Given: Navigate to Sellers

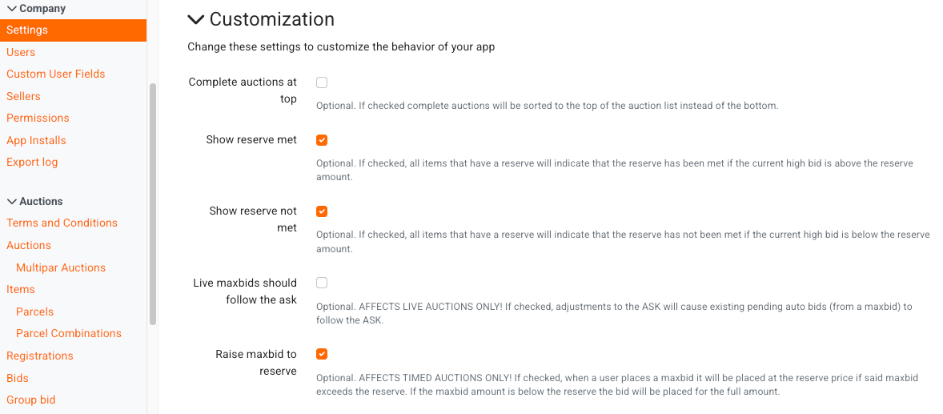Looking at the screenshot, I should tap(23, 96).
